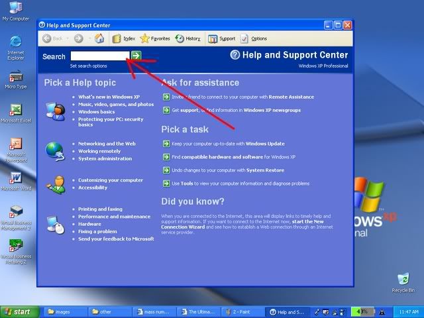Screen dimensions: 424x318
Task: Select Virtual Business Management 2 desktop icon
Action: pos(16,218)
